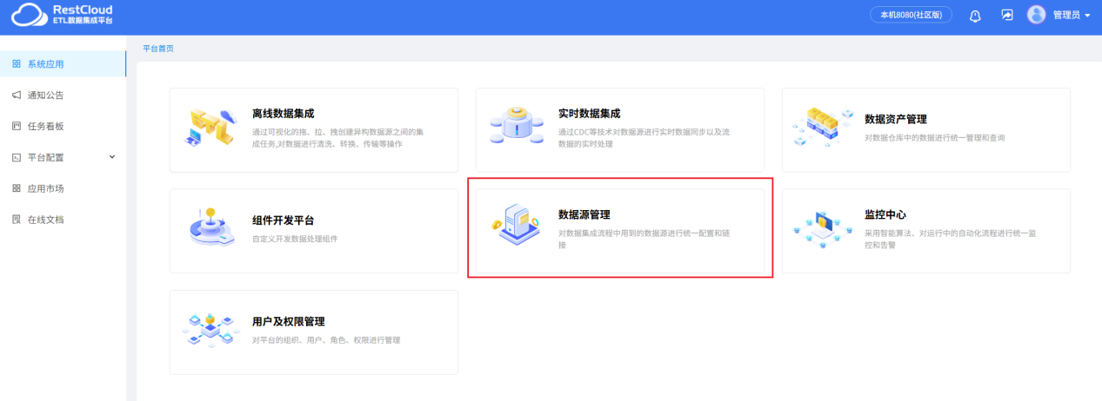This screenshot has height=401, width=1102.
Task: Click the 管理员 username text
Action: coord(1066,16)
